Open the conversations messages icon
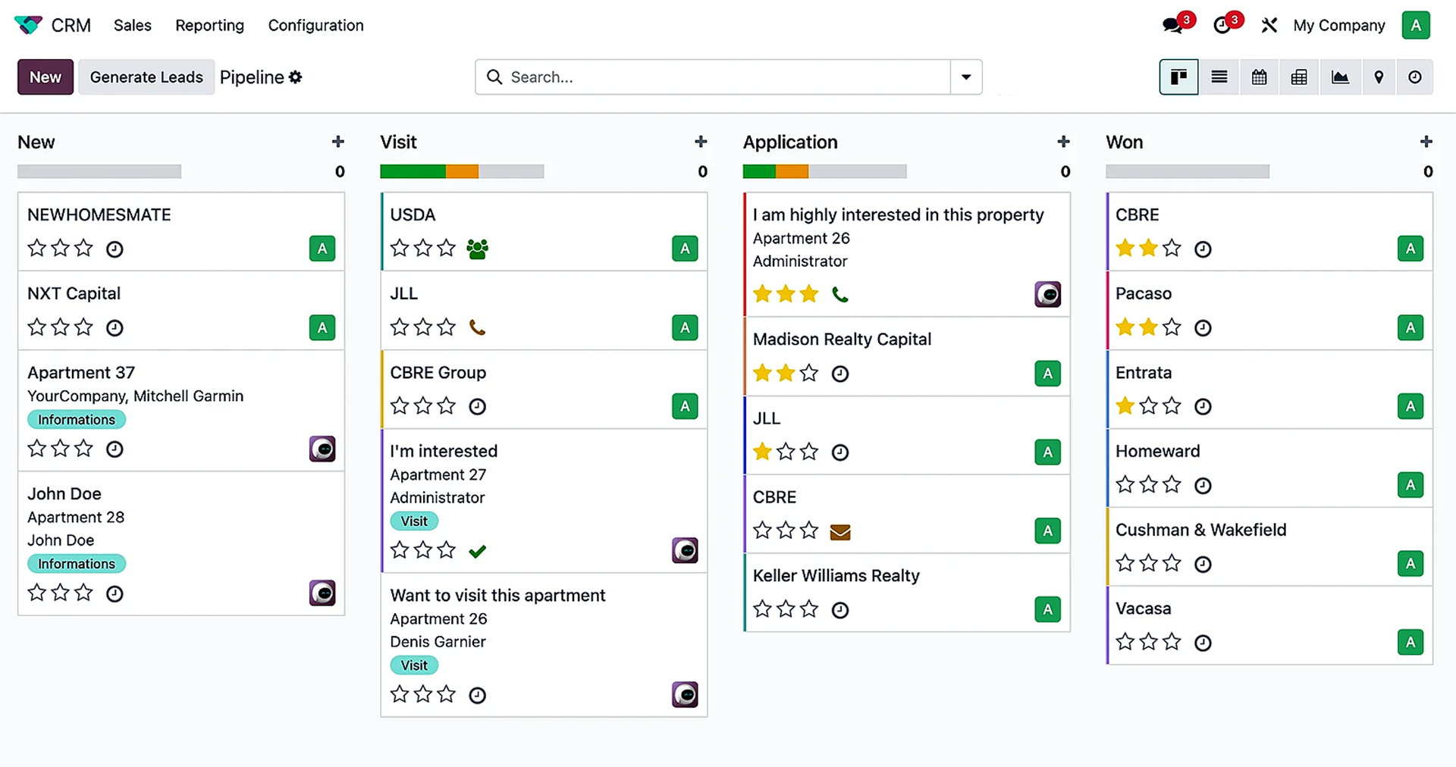 coord(1172,25)
